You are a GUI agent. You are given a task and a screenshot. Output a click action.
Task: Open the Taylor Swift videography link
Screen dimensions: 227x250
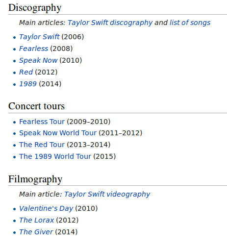(x=107, y=194)
